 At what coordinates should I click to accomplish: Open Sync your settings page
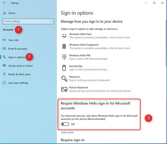tap(18, 83)
